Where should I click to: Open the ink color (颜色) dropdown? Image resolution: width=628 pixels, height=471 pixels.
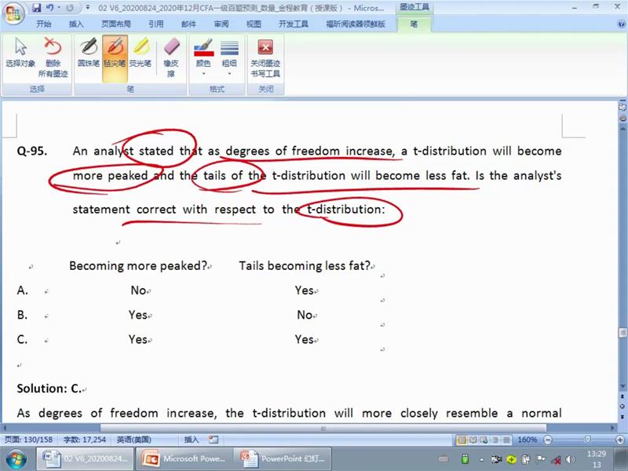click(203, 56)
